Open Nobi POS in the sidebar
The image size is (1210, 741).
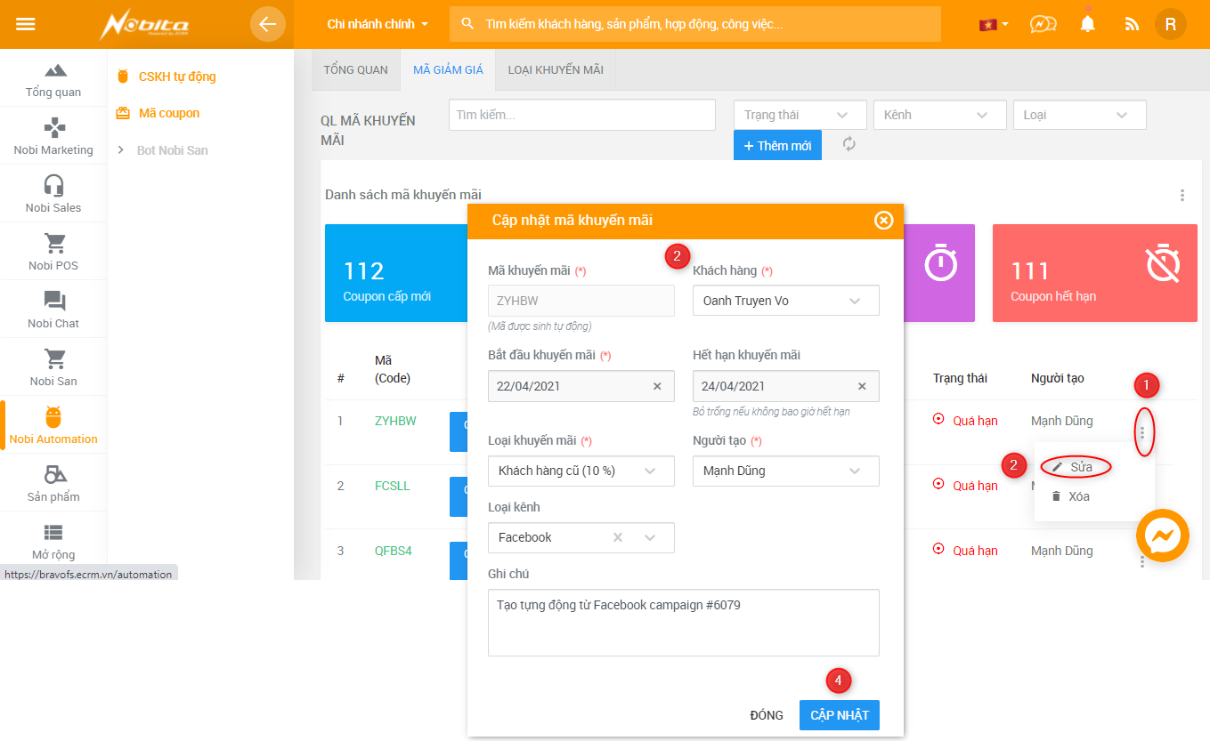pos(53,251)
